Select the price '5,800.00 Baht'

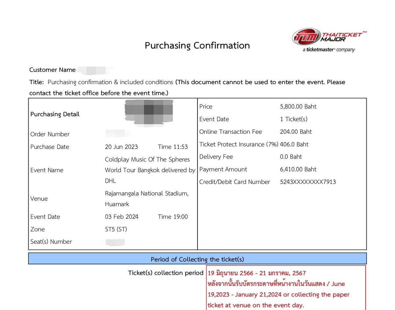(298, 107)
